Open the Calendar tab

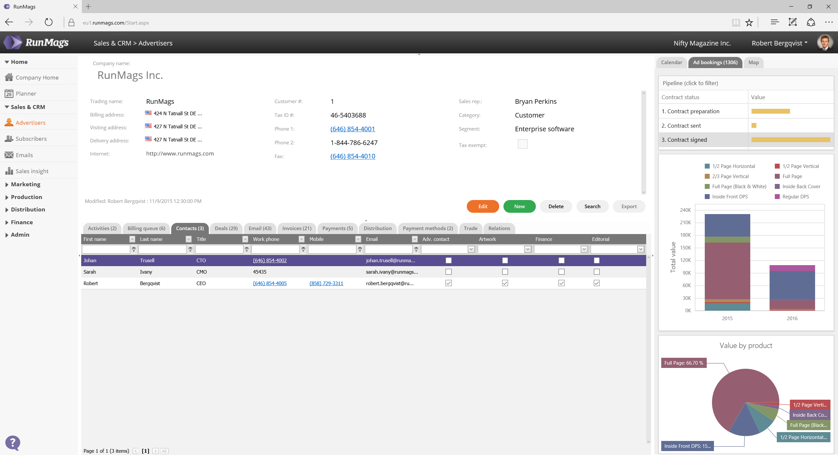[671, 62]
